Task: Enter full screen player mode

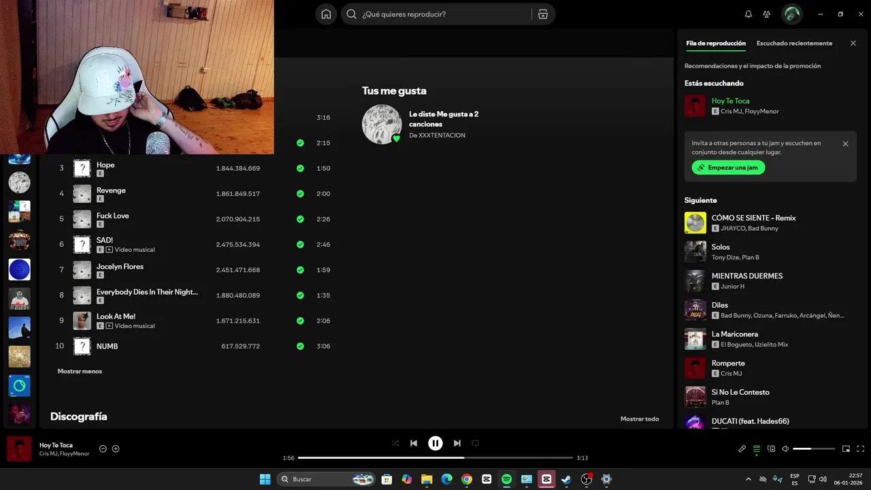Action: pyautogui.click(x=861, y=449)
